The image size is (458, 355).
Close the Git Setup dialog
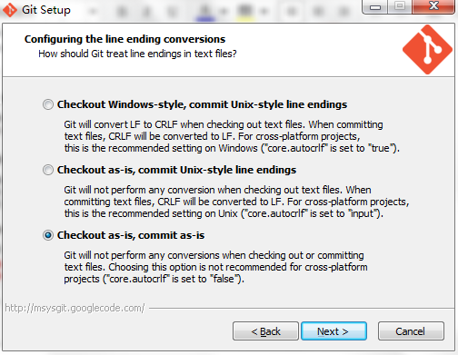coord(433,6)
